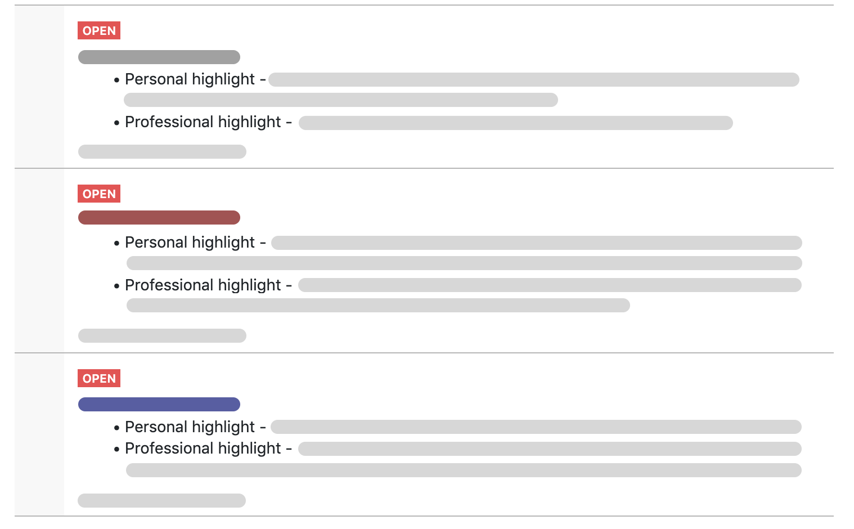
Task: Click the second OPEN badge
Action: (99, 194)
